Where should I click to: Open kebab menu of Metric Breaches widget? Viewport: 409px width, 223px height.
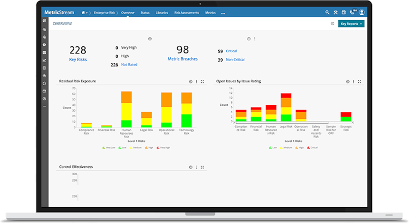point(255,39)
